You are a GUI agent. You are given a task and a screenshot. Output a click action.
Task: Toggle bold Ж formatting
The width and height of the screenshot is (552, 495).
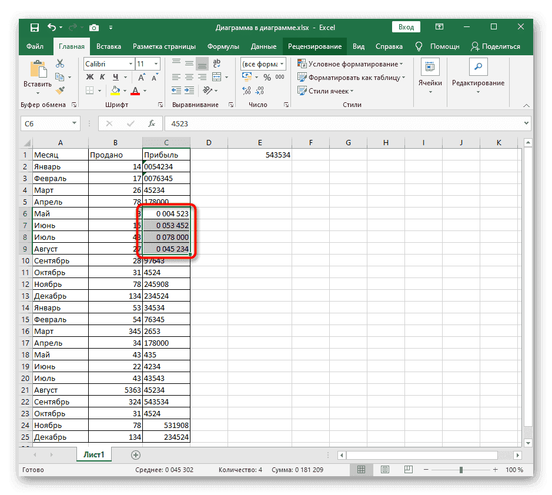tap(90, 77)
